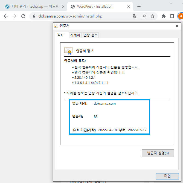183x183 pixels.
Task: Open the 자세히 details tab
Action: point(75,35)
